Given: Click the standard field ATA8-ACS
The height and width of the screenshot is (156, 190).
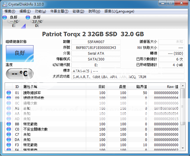Looking at the screenshot, I should click(128, 71).
